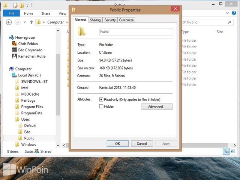Select Ramadhani Putra homegroup user
This screenshot has height=180, width=240.
tap(32, 56)
